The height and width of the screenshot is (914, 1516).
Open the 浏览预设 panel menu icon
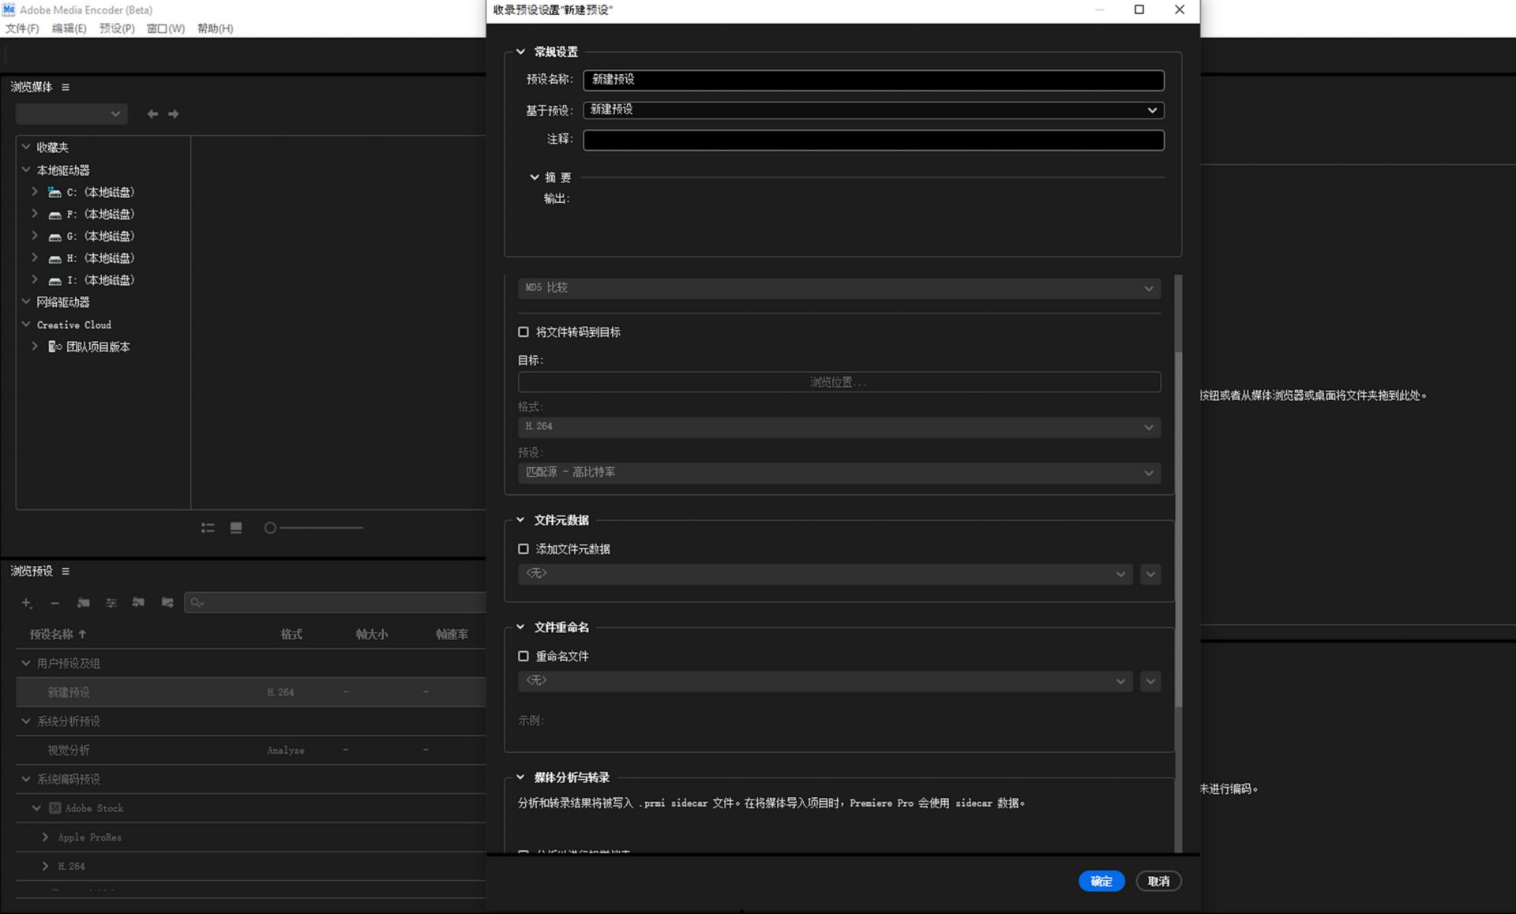tap(66, 571)
